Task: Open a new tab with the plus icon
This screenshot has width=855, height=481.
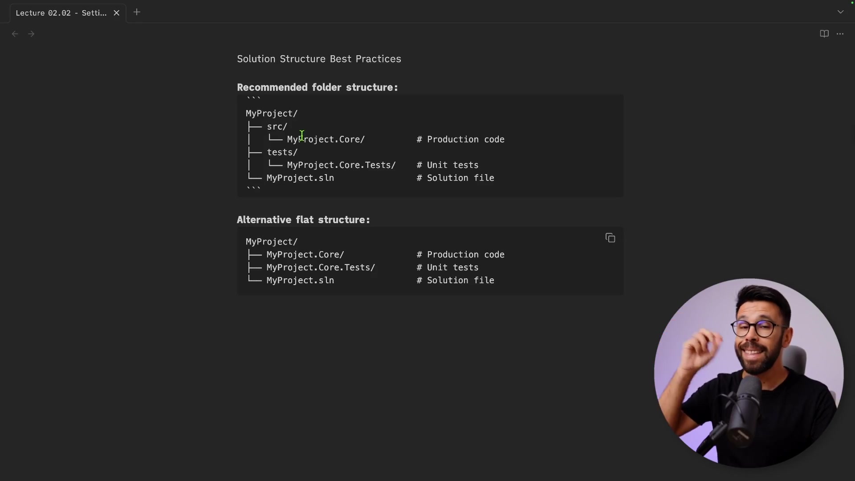Action: click(x=137, y=12)
